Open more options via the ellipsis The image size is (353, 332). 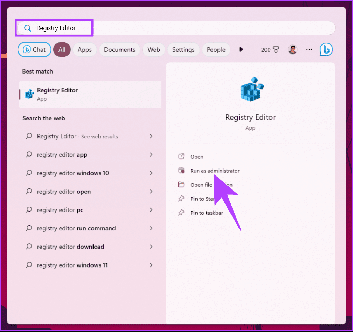point(309,49)
